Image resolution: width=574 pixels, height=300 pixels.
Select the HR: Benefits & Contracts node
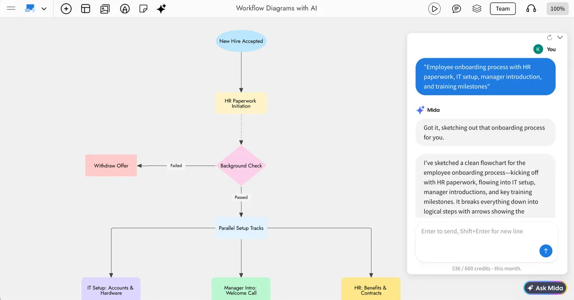371,289
